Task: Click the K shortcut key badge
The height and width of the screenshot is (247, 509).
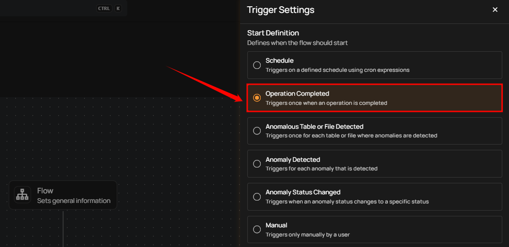Action: click(118, 8)
